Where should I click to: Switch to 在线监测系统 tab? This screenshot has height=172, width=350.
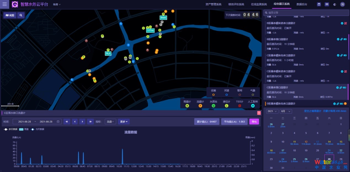[259, 4]
